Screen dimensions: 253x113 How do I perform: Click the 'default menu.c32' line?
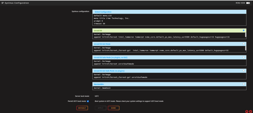pyautogui.click(x=103, y=16)
